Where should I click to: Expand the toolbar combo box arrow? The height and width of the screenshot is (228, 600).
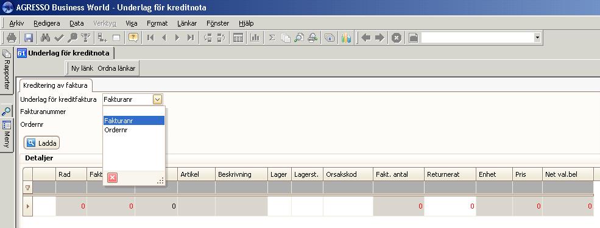click(x=537, y=38)
